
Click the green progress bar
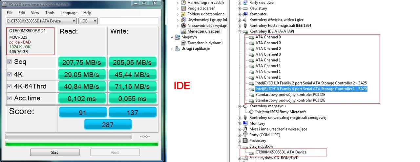click(82, 144)
